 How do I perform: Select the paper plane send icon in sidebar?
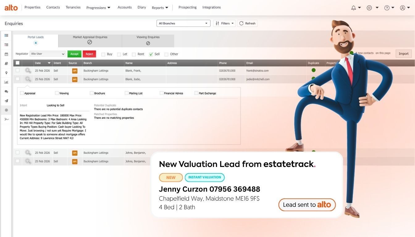pyautogui.click(x=6, y=101)
